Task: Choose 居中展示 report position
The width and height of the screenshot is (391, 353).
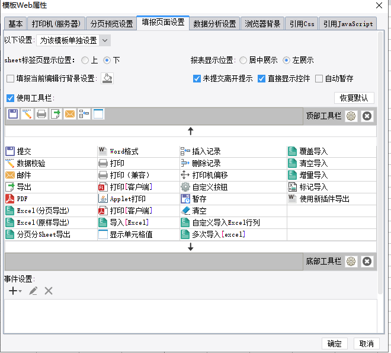Action: point(243,60)
